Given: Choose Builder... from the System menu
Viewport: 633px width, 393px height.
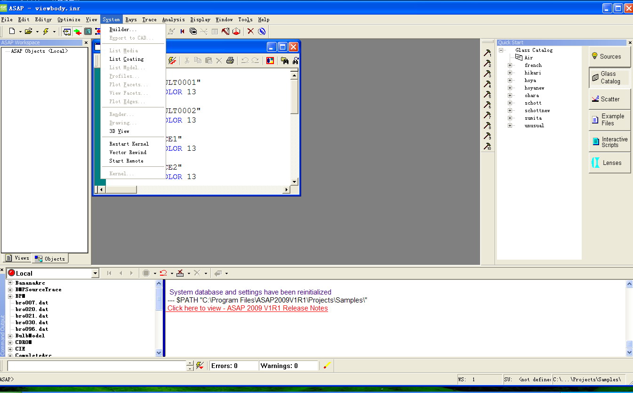Looking at the screenshot, I should 133,29.
